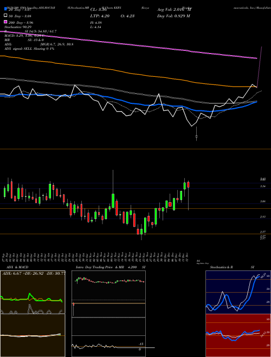The height and width of the screenshot is (357, 271).
Task: Click the blue 20 Day legend swatch
Action: click(5, 9)
